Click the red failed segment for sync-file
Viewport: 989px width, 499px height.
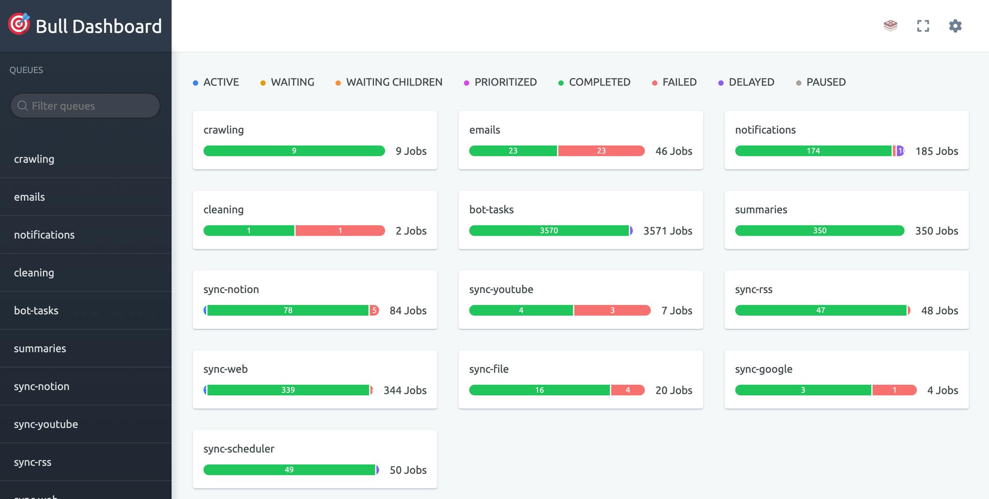click(x=628, y=390)
